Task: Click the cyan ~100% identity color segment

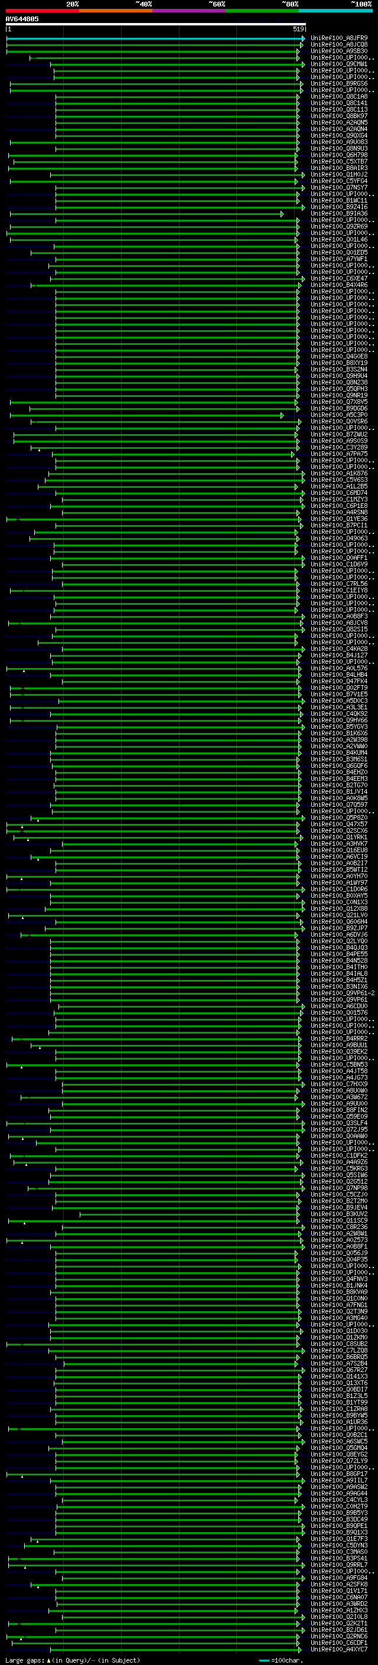Action: click(x=336, y=11)
